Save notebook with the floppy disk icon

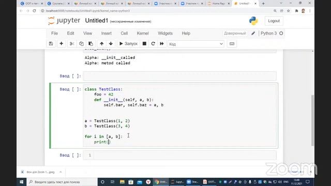(x=51, y=43)
